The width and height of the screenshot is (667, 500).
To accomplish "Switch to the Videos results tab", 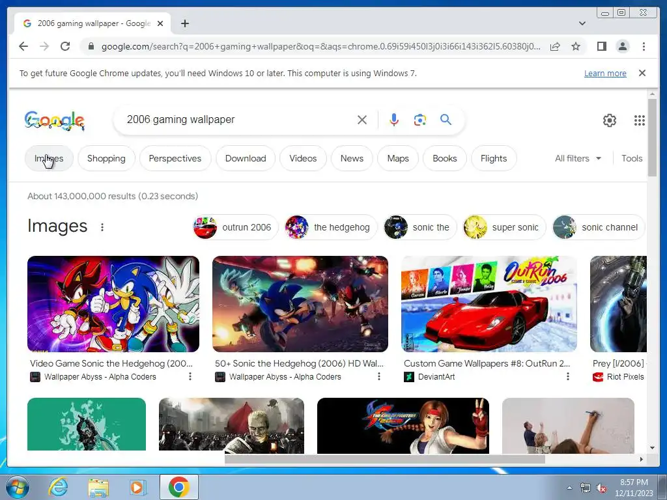I will 303,158.
